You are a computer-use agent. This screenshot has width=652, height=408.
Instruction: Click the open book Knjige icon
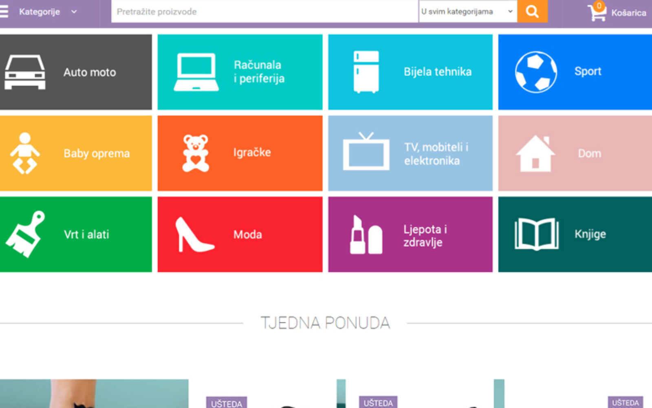536,234
